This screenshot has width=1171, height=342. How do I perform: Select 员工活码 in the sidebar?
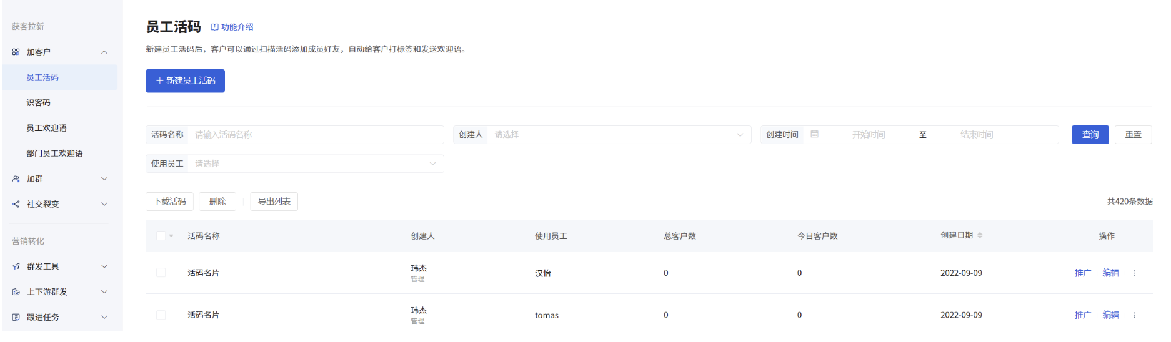coord(60,77)
